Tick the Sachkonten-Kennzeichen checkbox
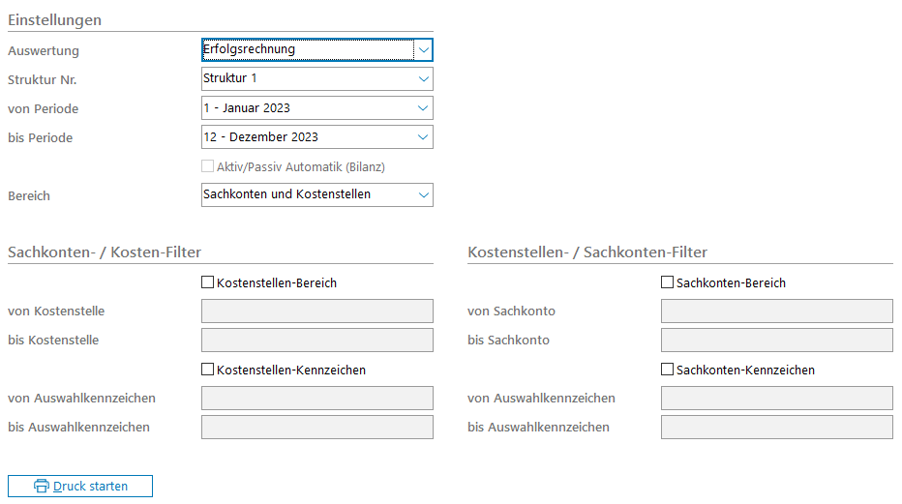Image resolution: width=902 pixels, height=504 pixels. [x=667, y=371]
